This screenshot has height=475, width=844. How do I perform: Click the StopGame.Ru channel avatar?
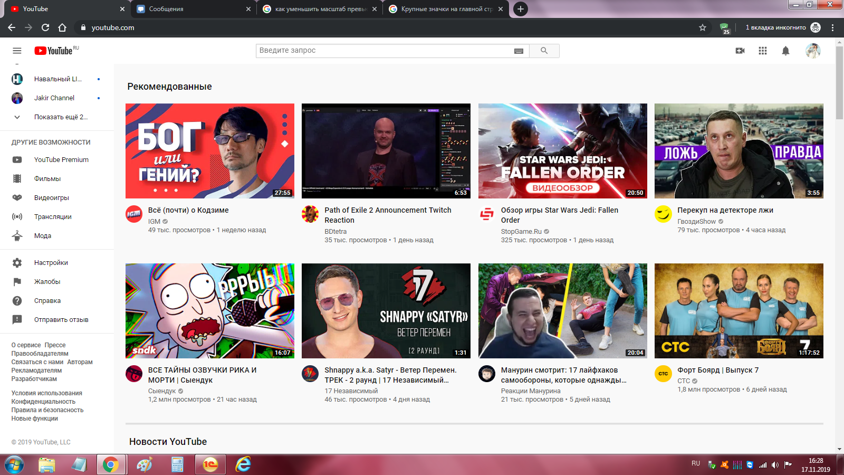[x=487, y=214]
